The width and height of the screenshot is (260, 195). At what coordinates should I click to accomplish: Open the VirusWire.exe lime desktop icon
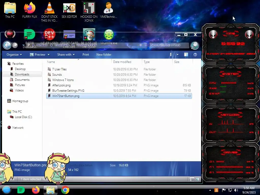tap(109, 37)
